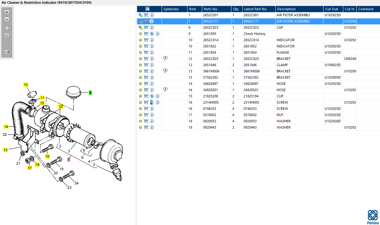Select yellow callout 13 on diagram
The height and width of the screenshot is (225, 380).
click(x=5, y=150)
